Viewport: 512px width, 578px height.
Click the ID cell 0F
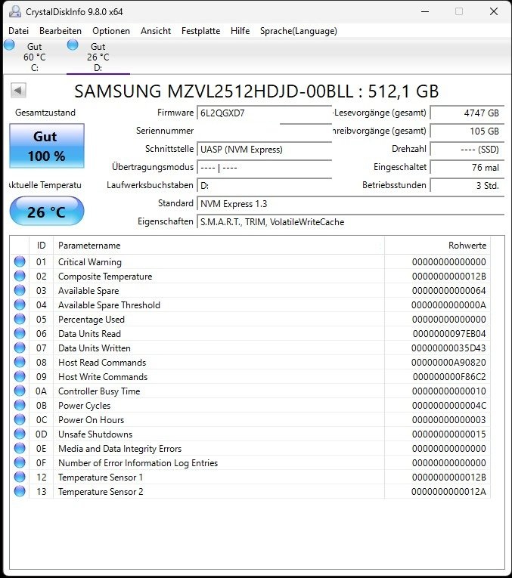(42, 463)
